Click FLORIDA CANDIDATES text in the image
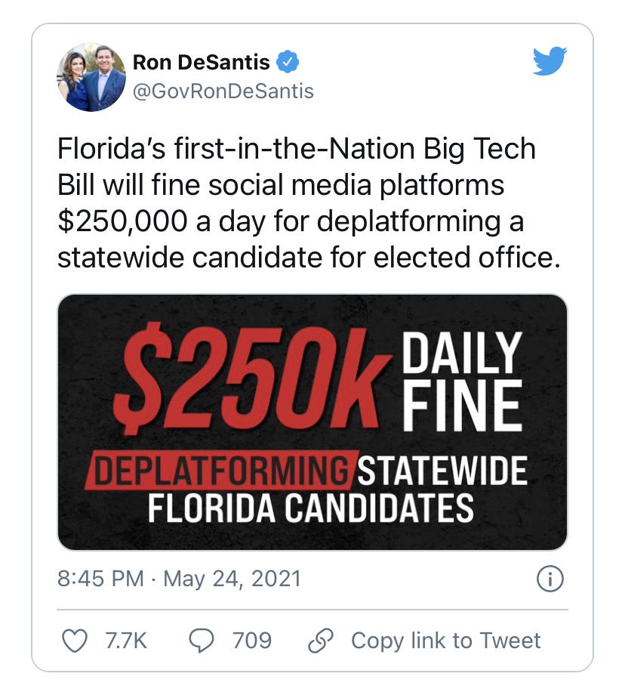 point(310,508)
